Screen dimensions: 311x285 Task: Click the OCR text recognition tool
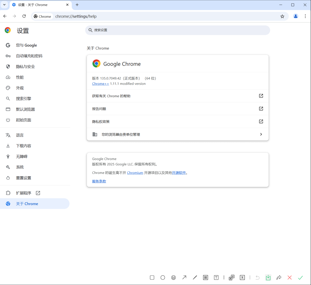(x=242, y=277)
